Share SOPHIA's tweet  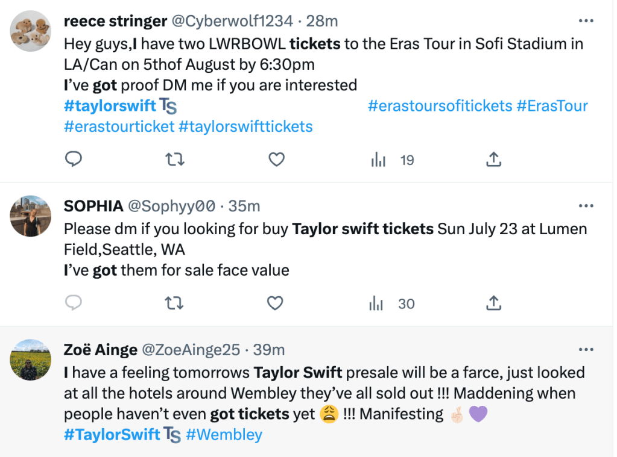click(493, 303)
